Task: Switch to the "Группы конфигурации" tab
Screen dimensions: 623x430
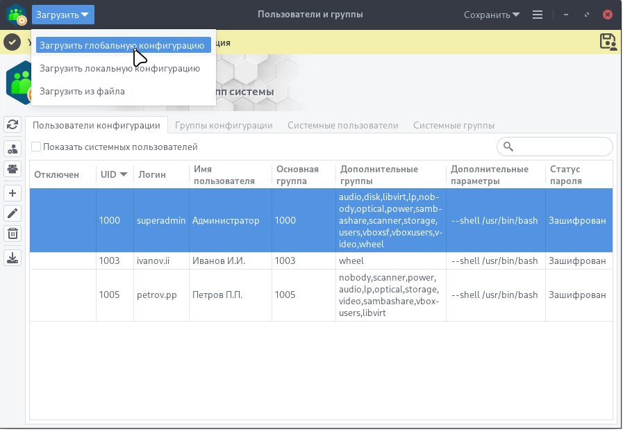Action: (x=223, y=125)
